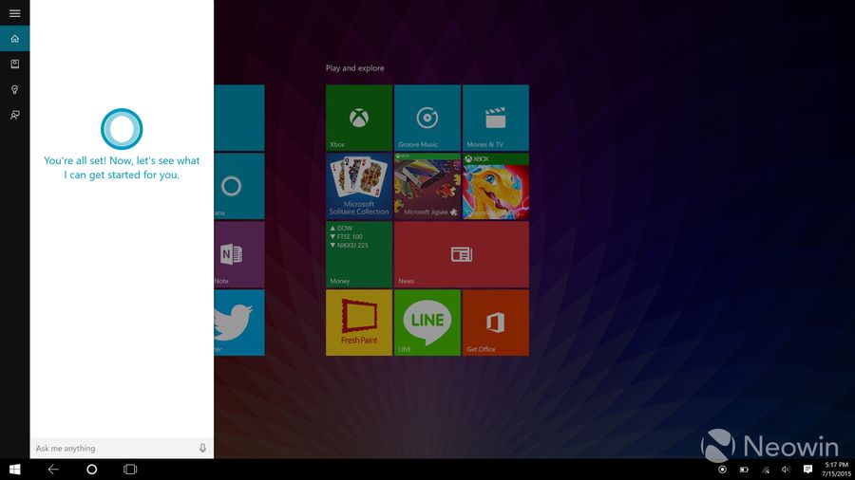This screenshot has width=855, height=480.
Task: Open the partially visible Twitter tile
Action: tap(239, 323)
